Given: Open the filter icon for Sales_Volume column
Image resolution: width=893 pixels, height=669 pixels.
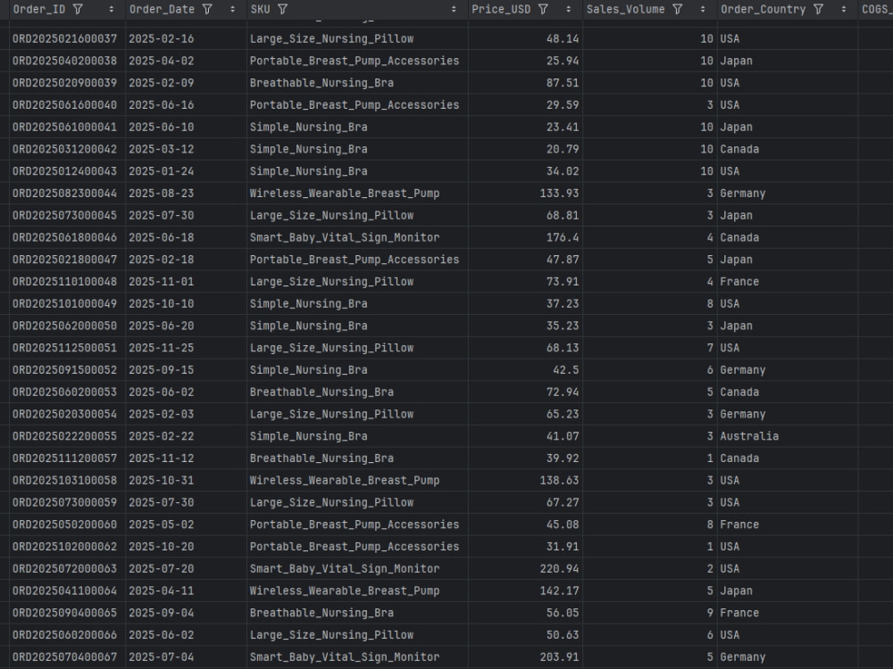Looking at the screenshot, I should pyautogui.click(x=677, y=9).
